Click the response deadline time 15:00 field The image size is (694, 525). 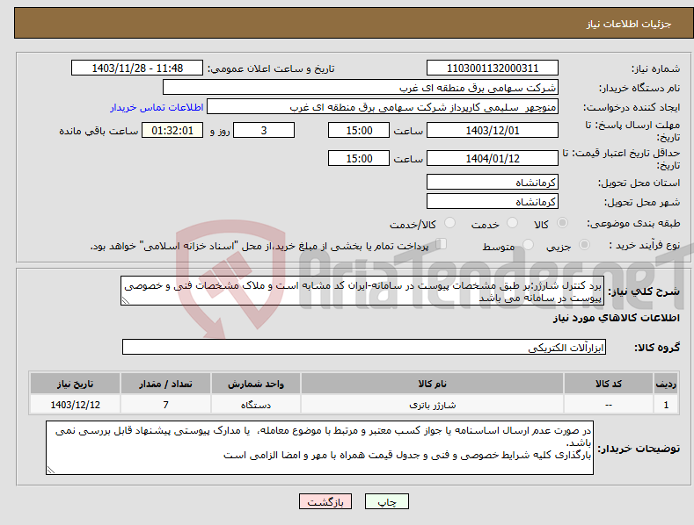(359, 130)
